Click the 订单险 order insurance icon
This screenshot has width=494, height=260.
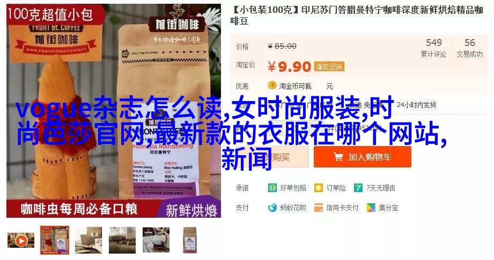pyautogui.click(x=319, y=188)
